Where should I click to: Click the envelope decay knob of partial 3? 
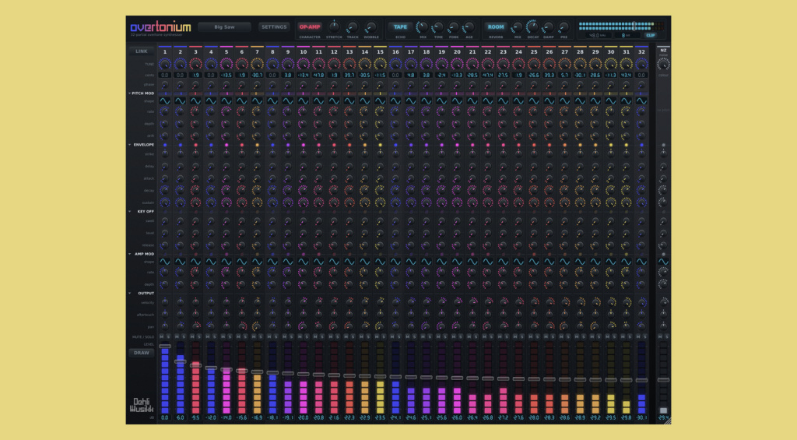pos(195,190)
